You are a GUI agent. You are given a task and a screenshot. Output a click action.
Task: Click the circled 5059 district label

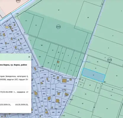[x=109, y=60]
